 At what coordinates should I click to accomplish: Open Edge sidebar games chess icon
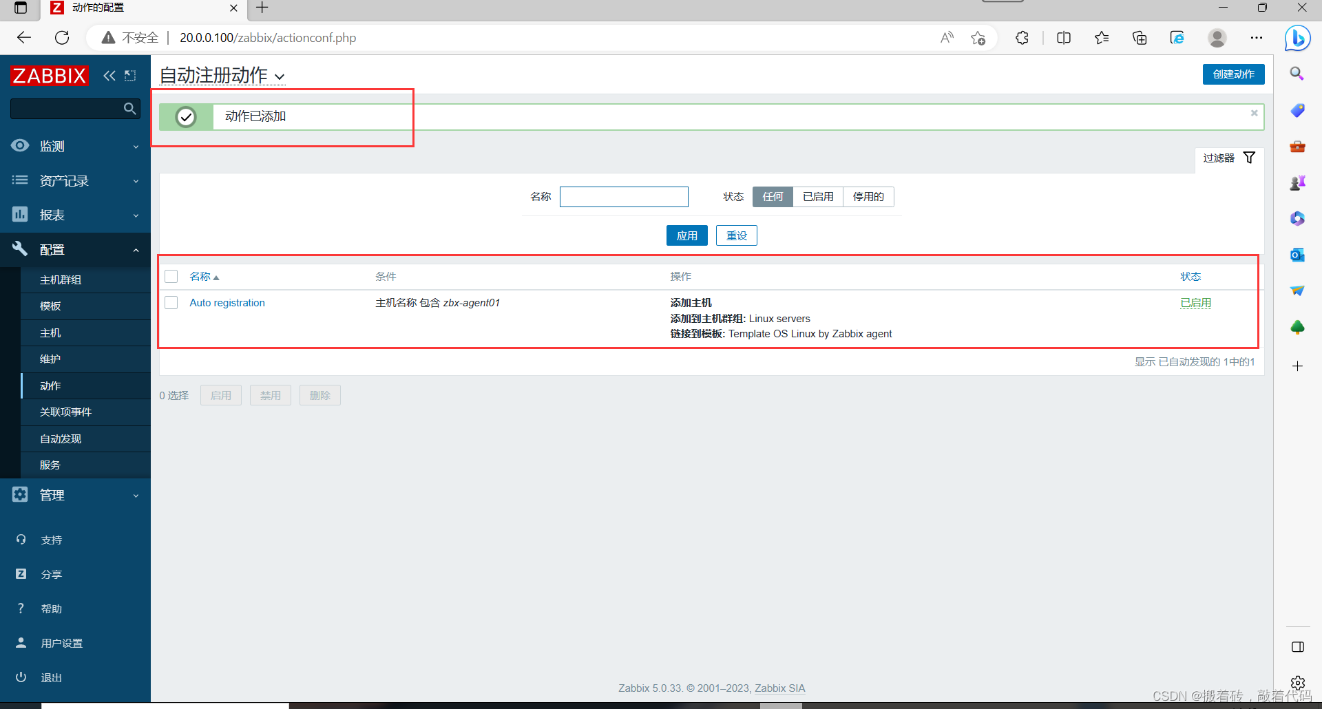click(1297, 182)
